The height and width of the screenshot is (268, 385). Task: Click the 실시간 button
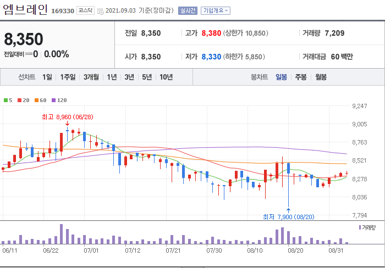pyautogui.click(x=188, y=10)
